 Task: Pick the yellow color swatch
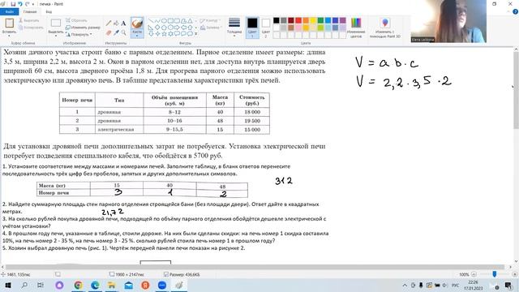[x=313, y=20]
